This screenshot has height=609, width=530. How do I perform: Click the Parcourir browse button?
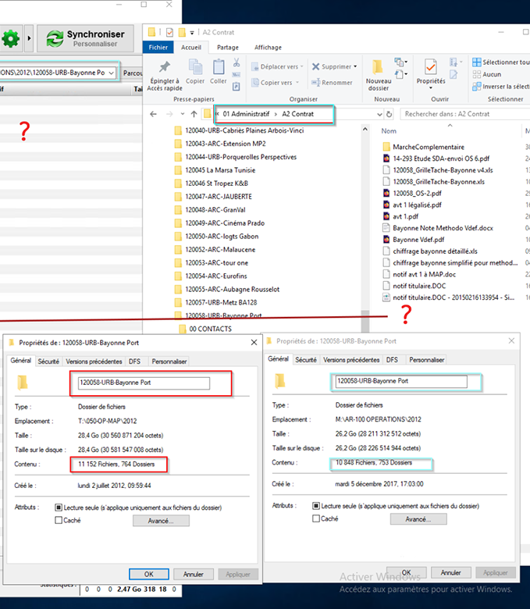pyautogui.click(x=132, y=73)
